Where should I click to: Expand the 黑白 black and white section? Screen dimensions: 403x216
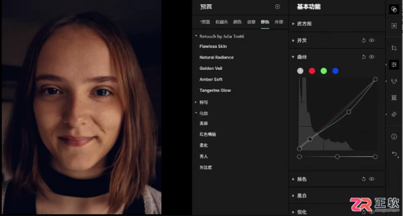point(293,195)
